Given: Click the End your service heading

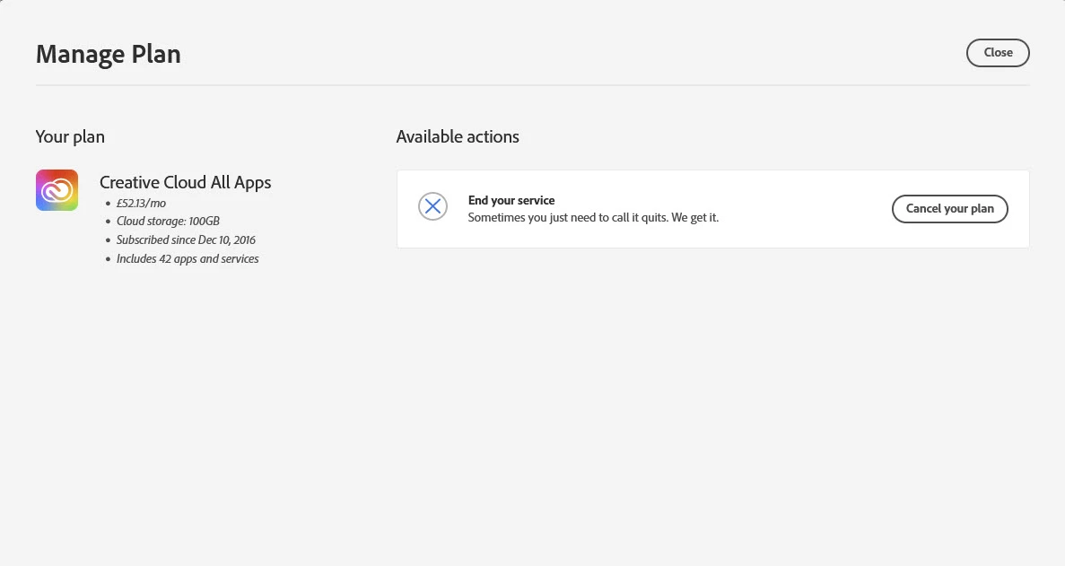Looking at the screenshot, I should [x=511, y=200].
